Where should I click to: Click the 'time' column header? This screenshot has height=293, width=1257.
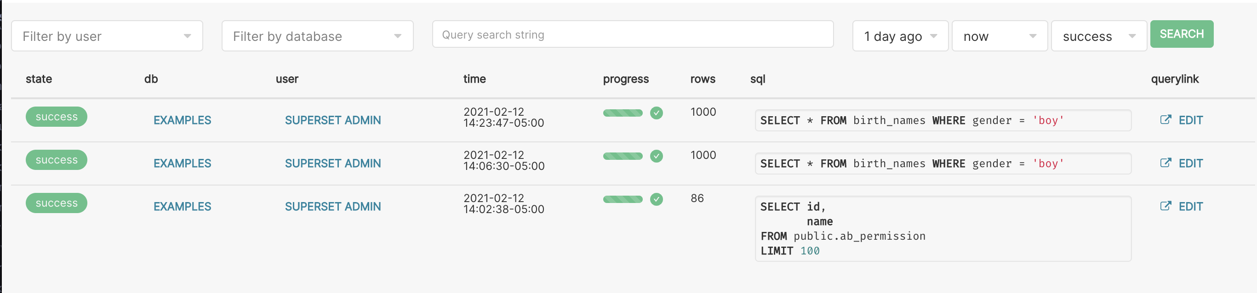474,79
